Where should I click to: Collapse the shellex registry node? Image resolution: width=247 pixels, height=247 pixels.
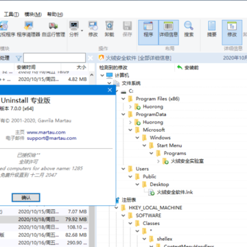(x=144, y=239)
